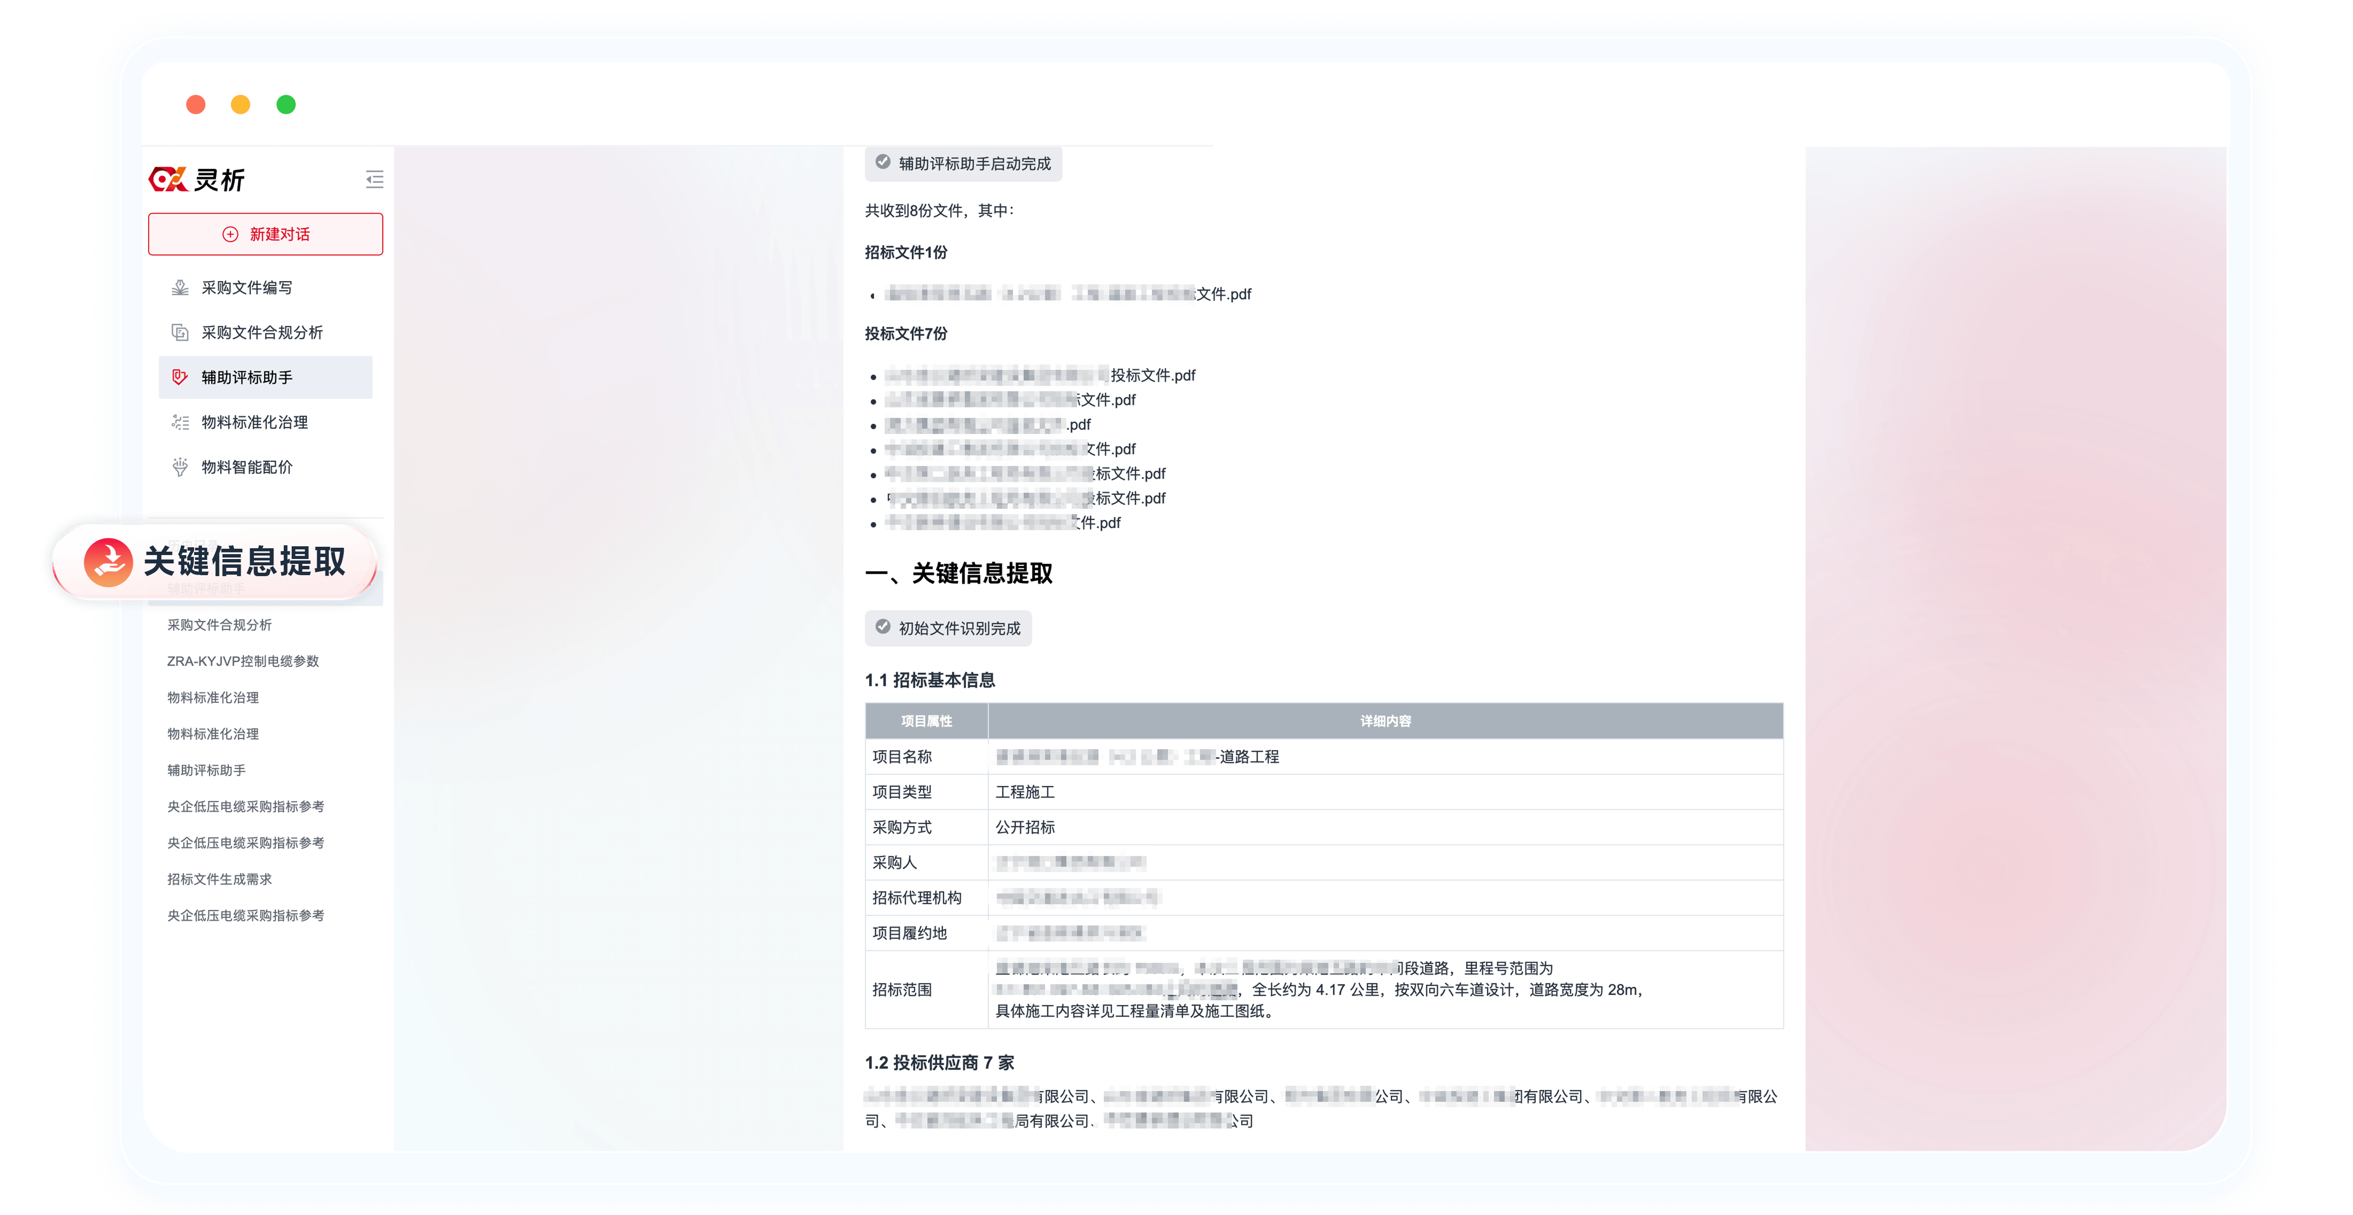Click table header 详细内容

click(x=1385, y=720)
